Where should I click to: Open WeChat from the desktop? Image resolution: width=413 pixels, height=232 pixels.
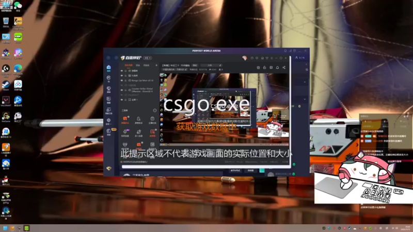coord(18,6)
